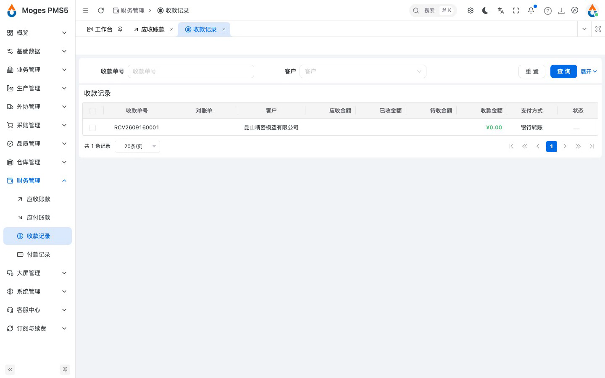Open the help question mark icon

coord(548,11)
